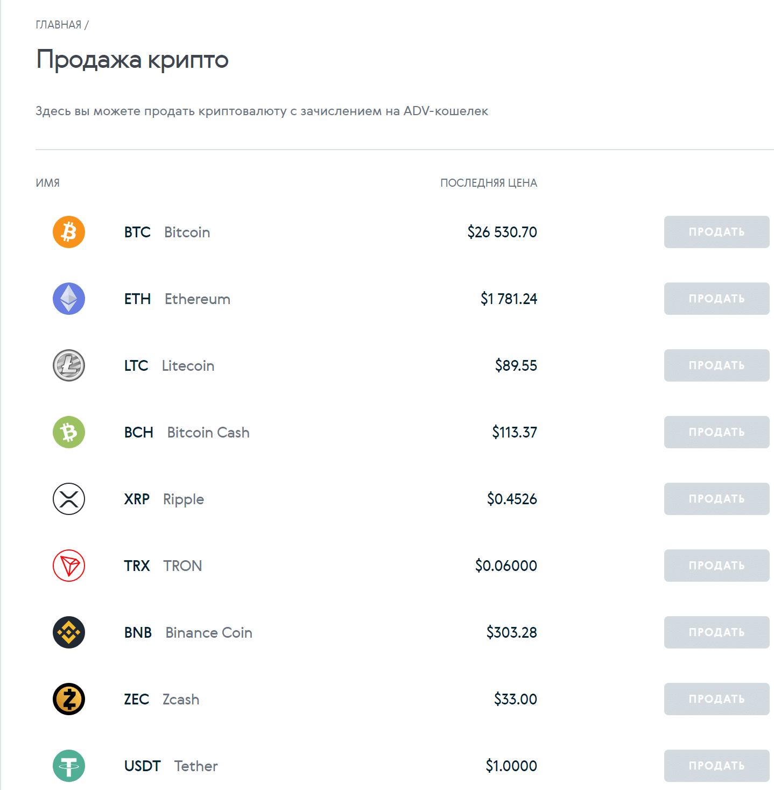Click the gray Litecoin coin icon

click(x=69, y=365)
